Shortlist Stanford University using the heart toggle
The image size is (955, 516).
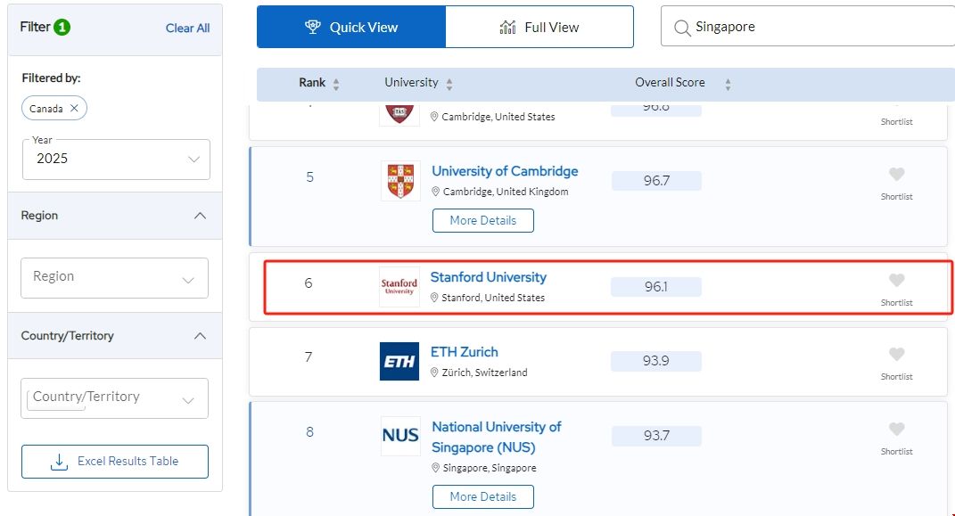tap(896, 278)
